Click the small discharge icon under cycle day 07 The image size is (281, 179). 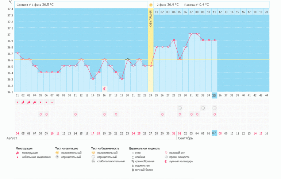pyautogui.click(x=52, y=102)
